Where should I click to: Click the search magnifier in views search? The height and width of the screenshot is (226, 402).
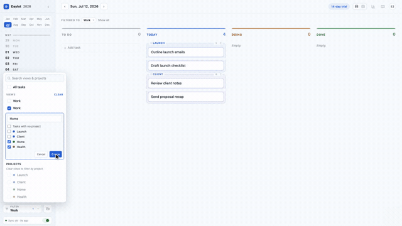9,78
